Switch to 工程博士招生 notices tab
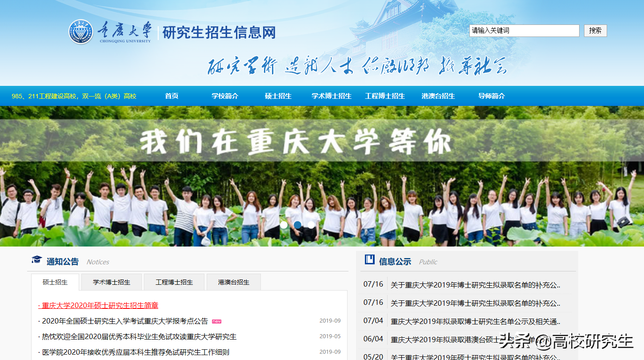The image size is (644, 360). point(174,282)
